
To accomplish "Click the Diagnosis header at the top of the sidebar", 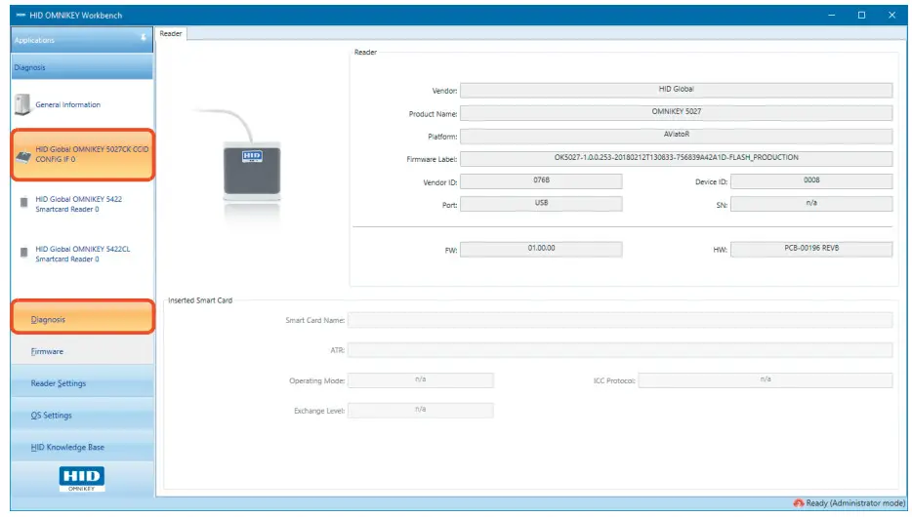I will pos(82,67).
